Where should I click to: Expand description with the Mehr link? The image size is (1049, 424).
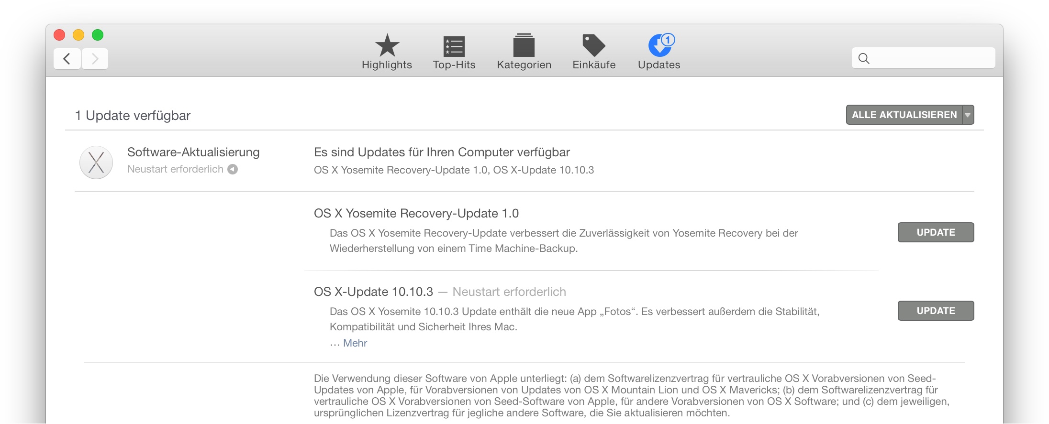point(355,343)
